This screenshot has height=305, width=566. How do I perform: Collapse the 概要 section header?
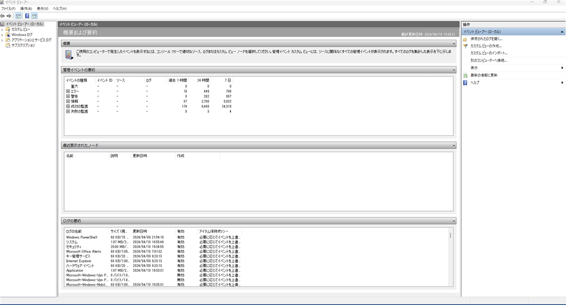454,44
